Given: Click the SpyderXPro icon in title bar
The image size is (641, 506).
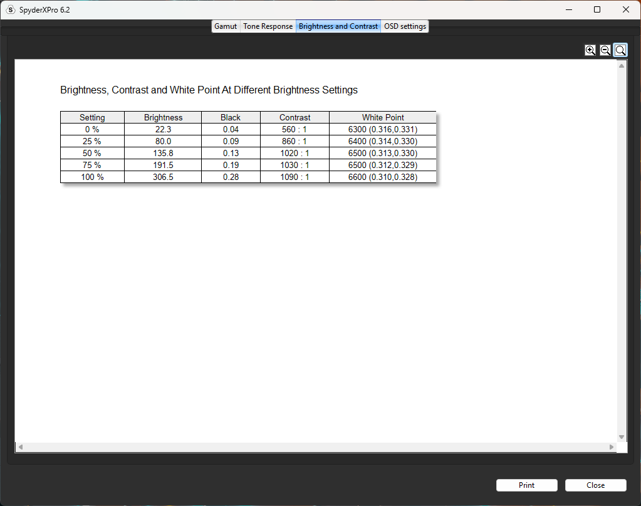Looking at the screenshot, I should (10, 10).
